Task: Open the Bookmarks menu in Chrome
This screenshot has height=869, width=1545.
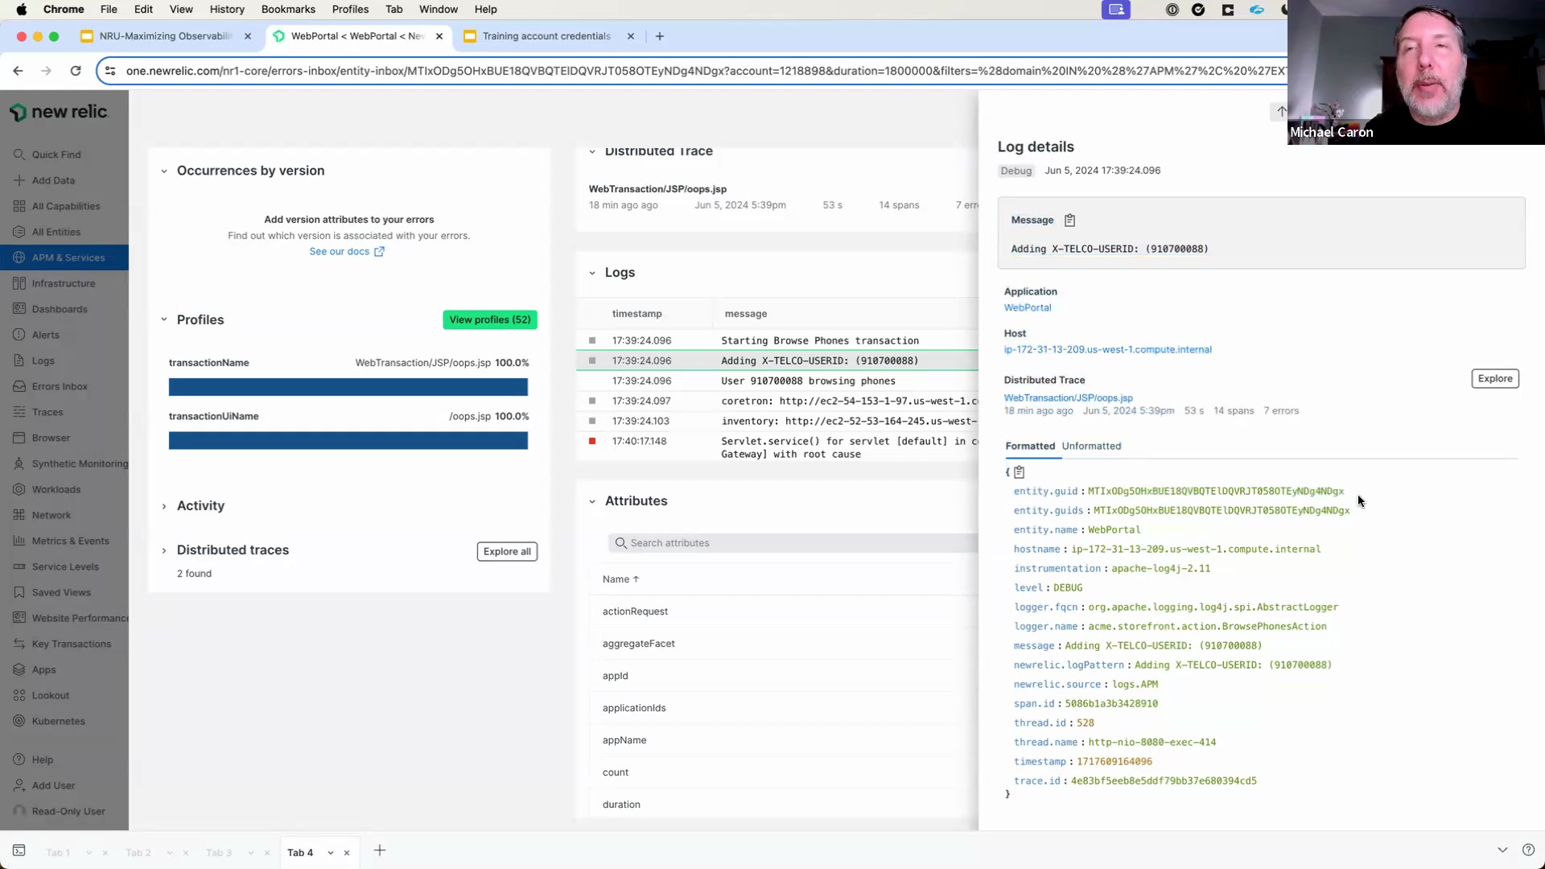Action: click(288, 10)
